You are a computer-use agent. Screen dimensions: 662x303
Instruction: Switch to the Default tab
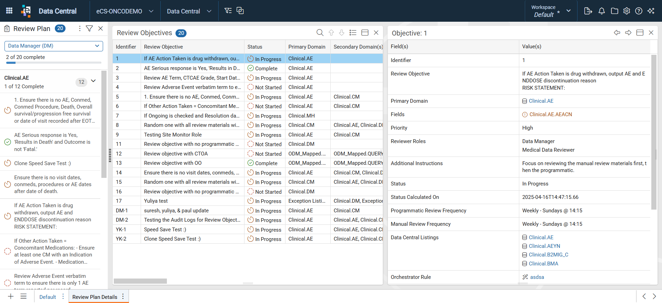[48, 297]
